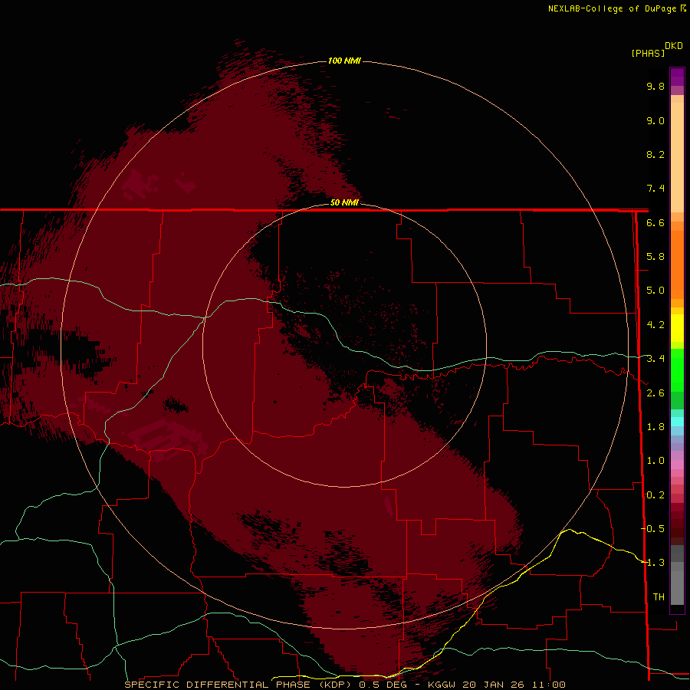Viewport: 690px width, 690px height.
Task: Click the 5.0 legend value
Action: (655, 291)
